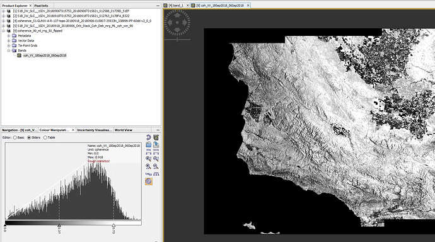Click the product icon of product [1]

pos(9,11)
